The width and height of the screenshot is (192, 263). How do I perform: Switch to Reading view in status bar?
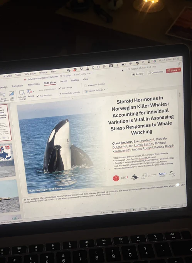[x=140, y=209]
